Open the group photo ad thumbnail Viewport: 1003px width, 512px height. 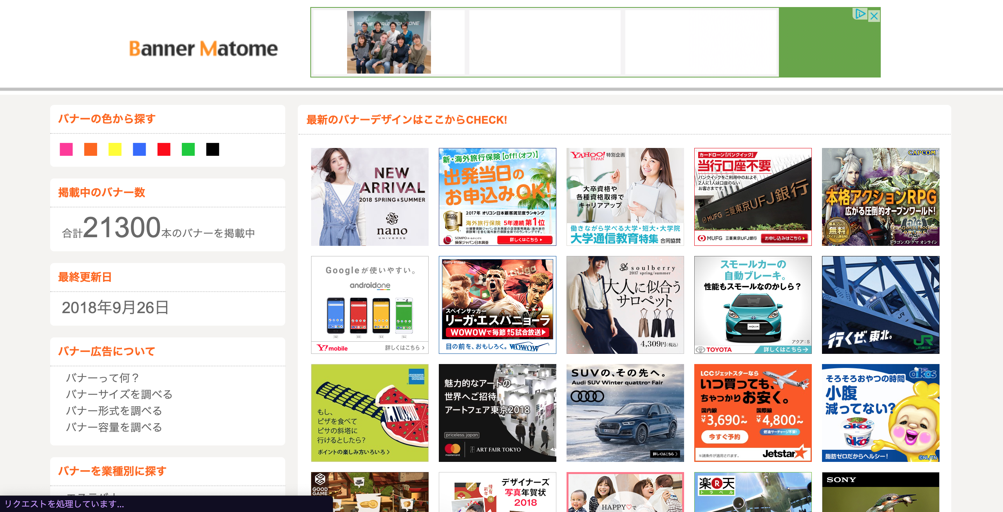pos(389,42)
